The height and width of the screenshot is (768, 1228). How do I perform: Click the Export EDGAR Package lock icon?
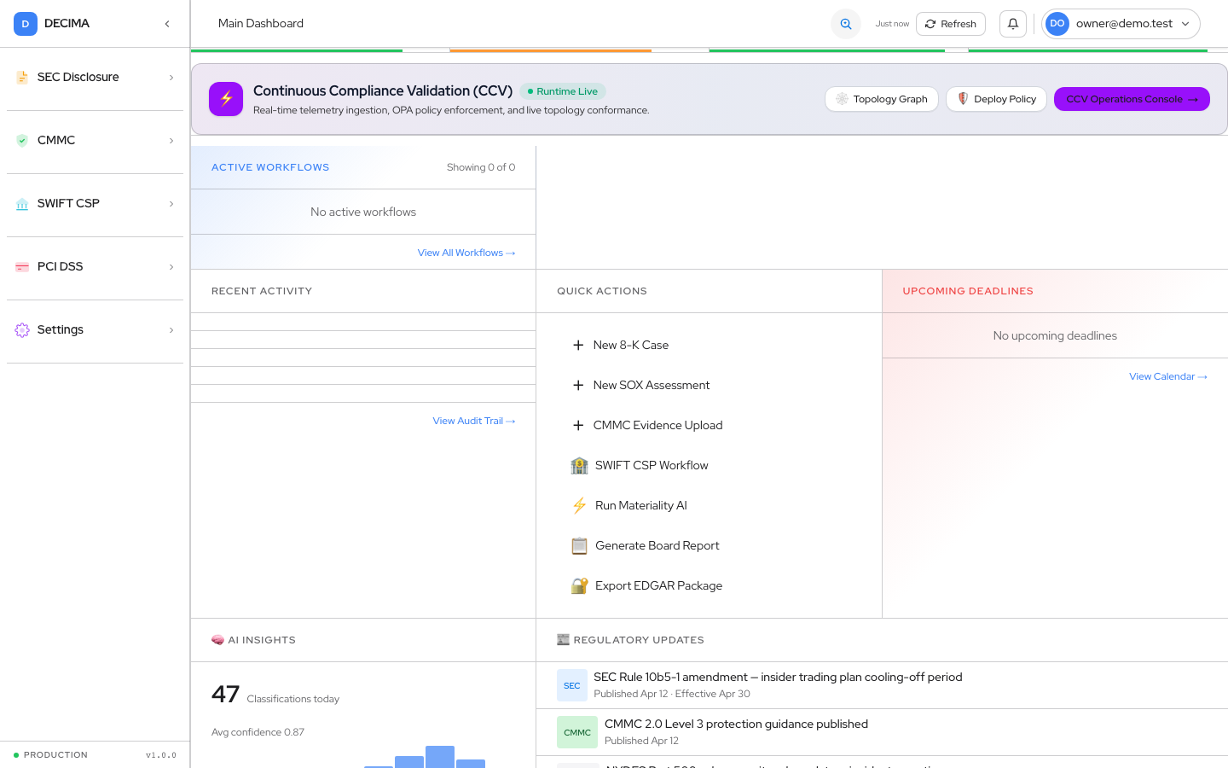(580, 585)
